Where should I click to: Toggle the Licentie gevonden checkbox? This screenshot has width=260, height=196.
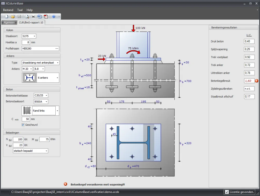tap(227, 192)
